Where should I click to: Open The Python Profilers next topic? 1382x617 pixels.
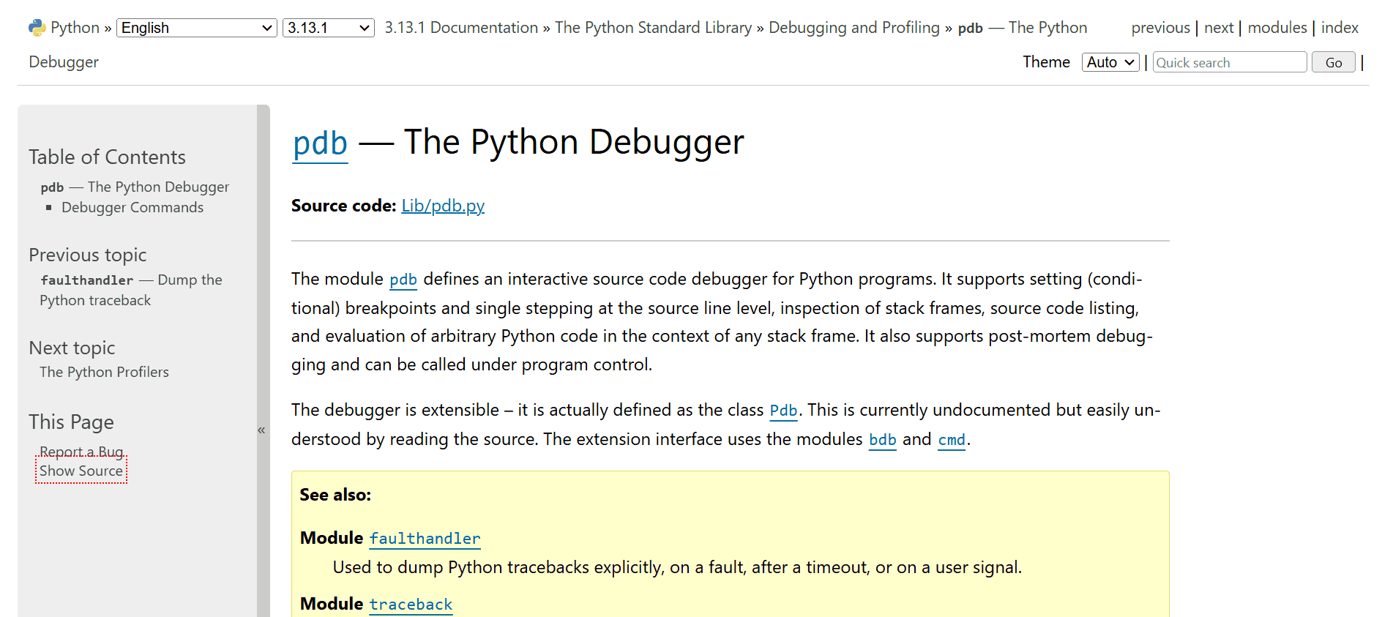click(104, 372)
